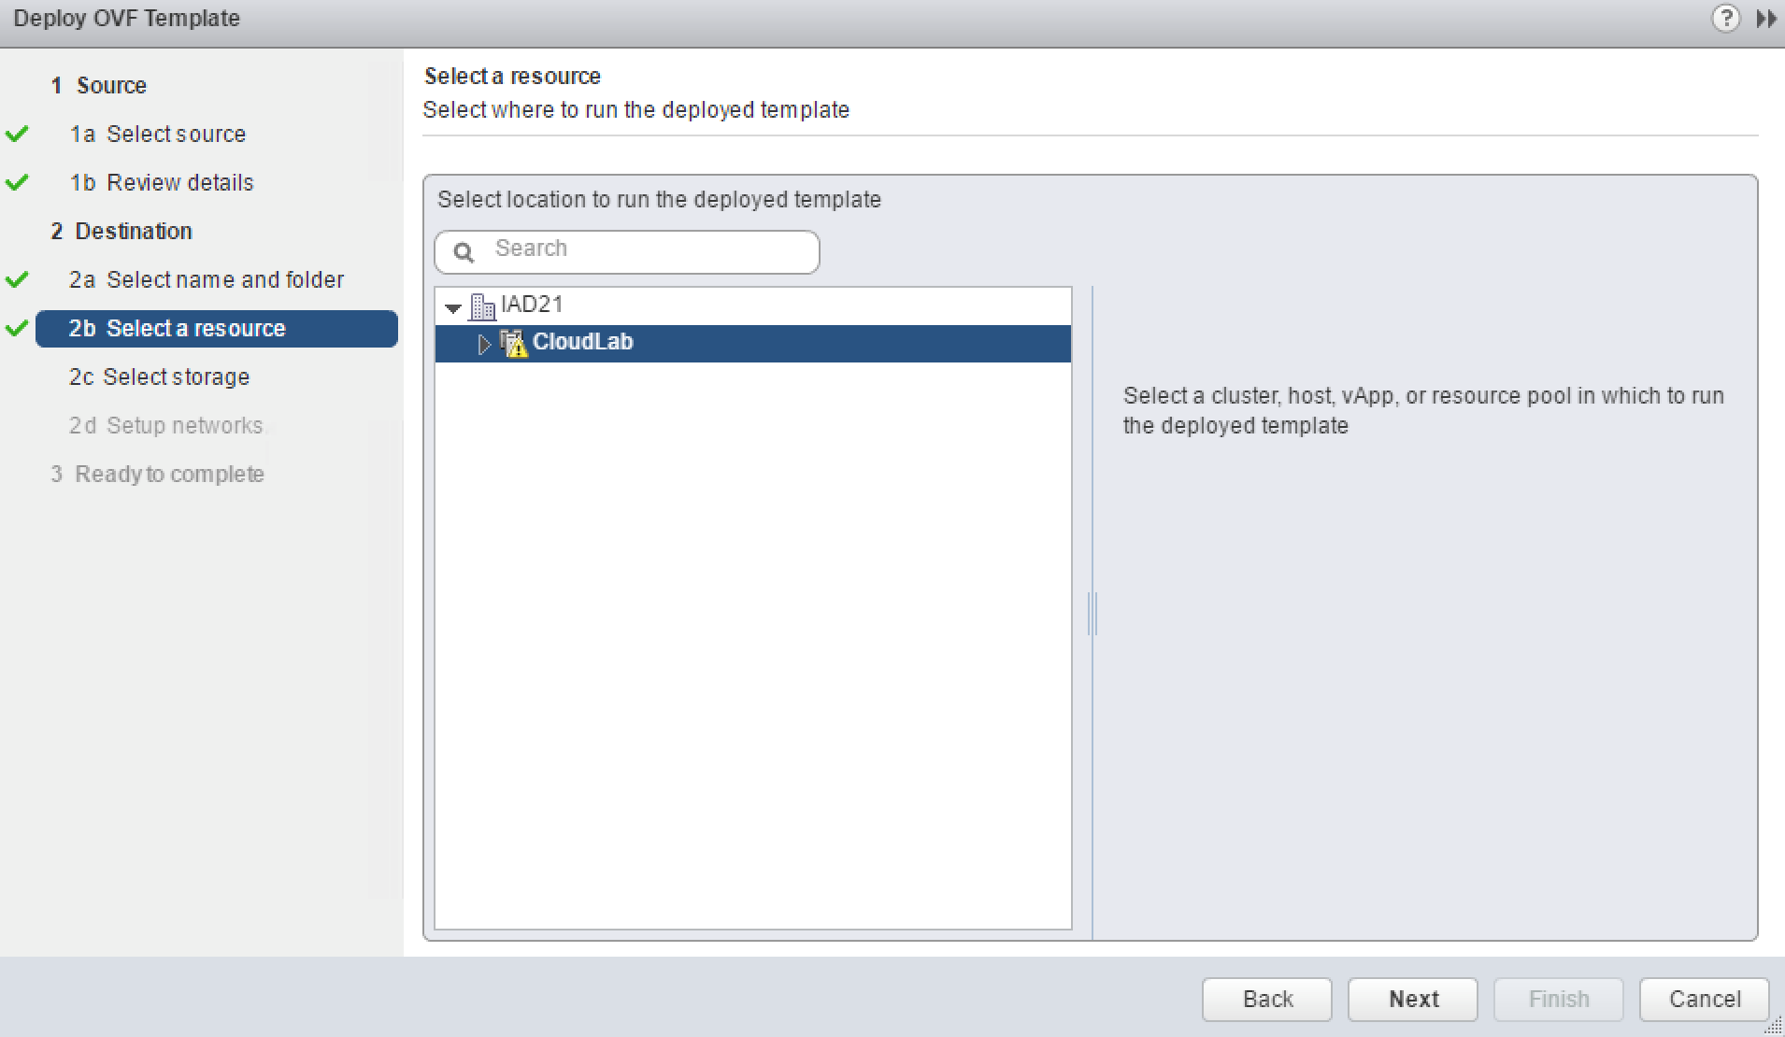Jump to step 2c Select storage

click(159, 377)
